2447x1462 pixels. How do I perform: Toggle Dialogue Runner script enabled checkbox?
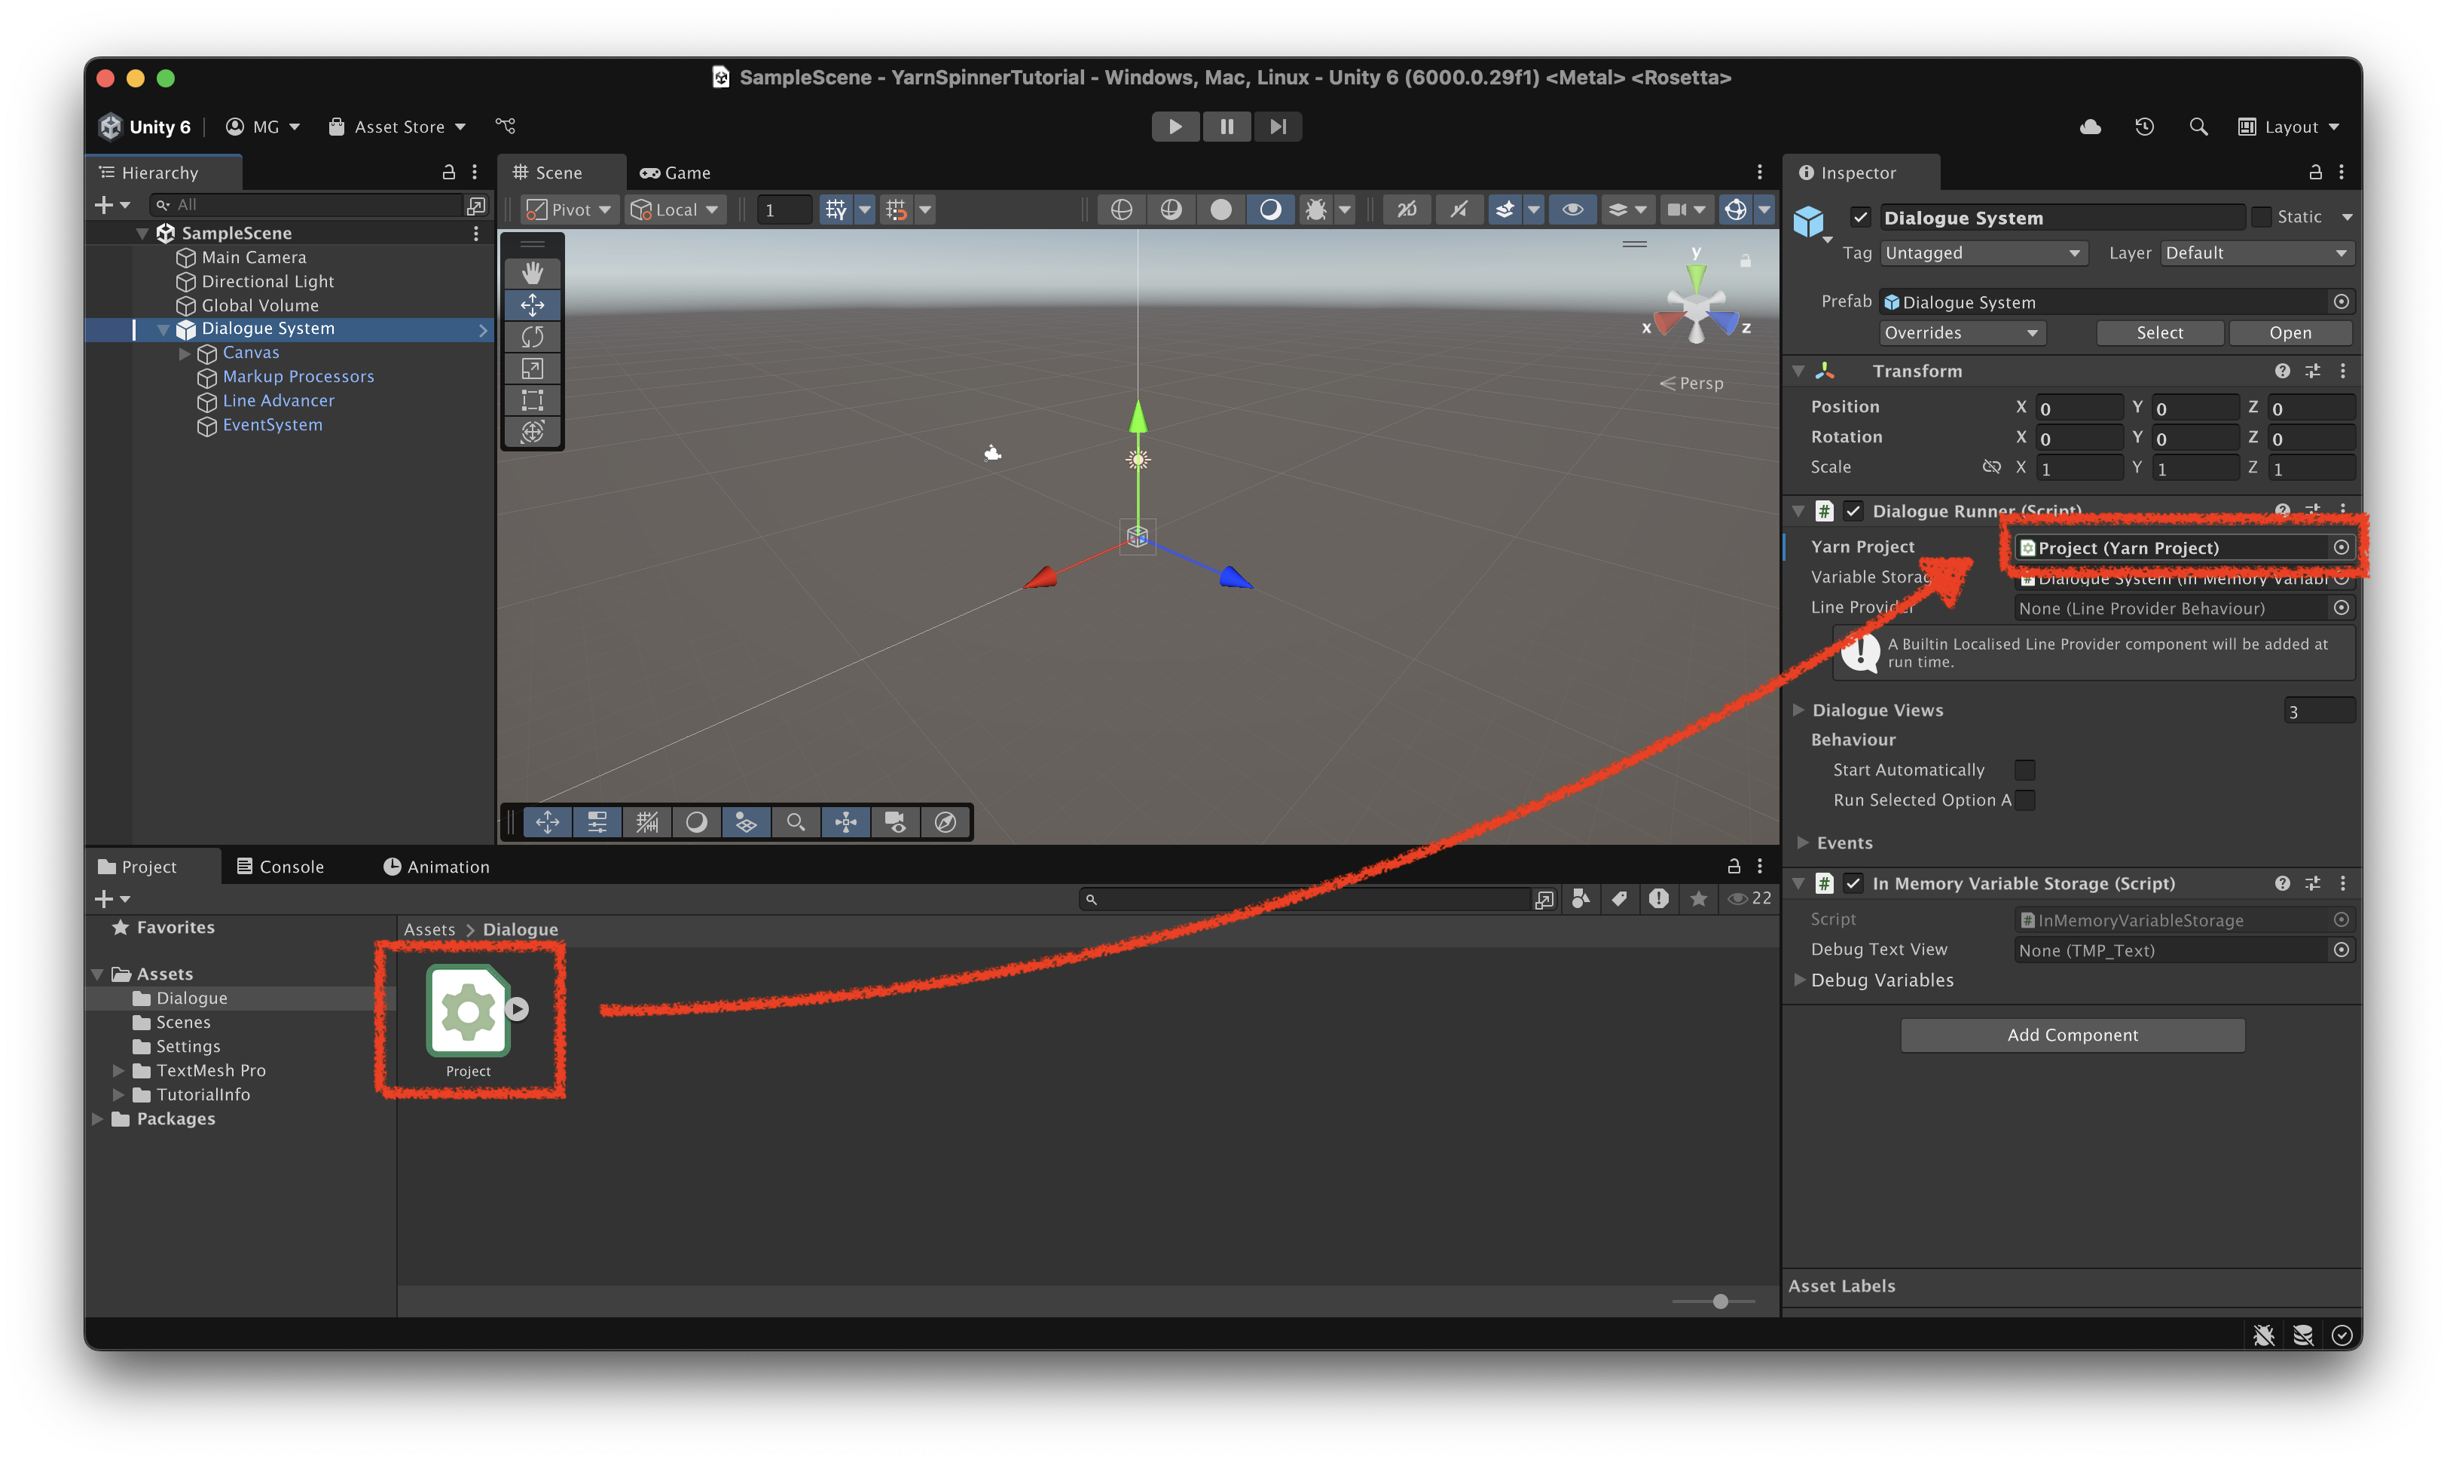pos(1853,511)
